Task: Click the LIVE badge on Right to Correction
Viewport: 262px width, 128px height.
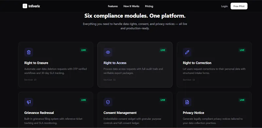Action: (242, 50)
